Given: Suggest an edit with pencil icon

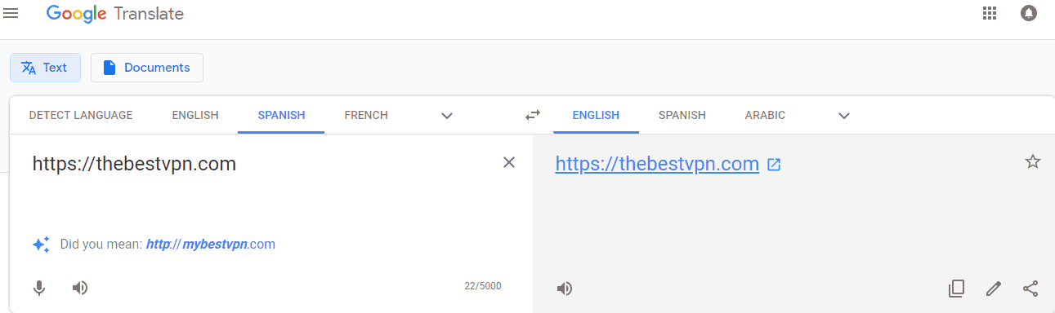Looking at the screenshot, I should pos(994,289).
